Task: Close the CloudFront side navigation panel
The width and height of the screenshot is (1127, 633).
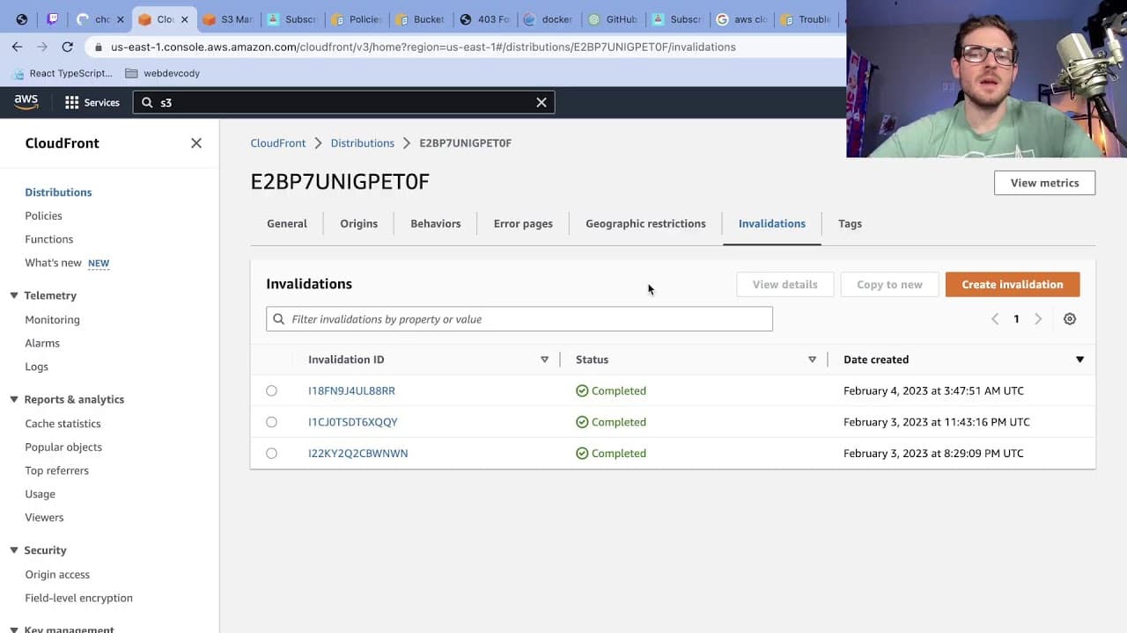Action: pyautogui.click(x=196, y=143)
